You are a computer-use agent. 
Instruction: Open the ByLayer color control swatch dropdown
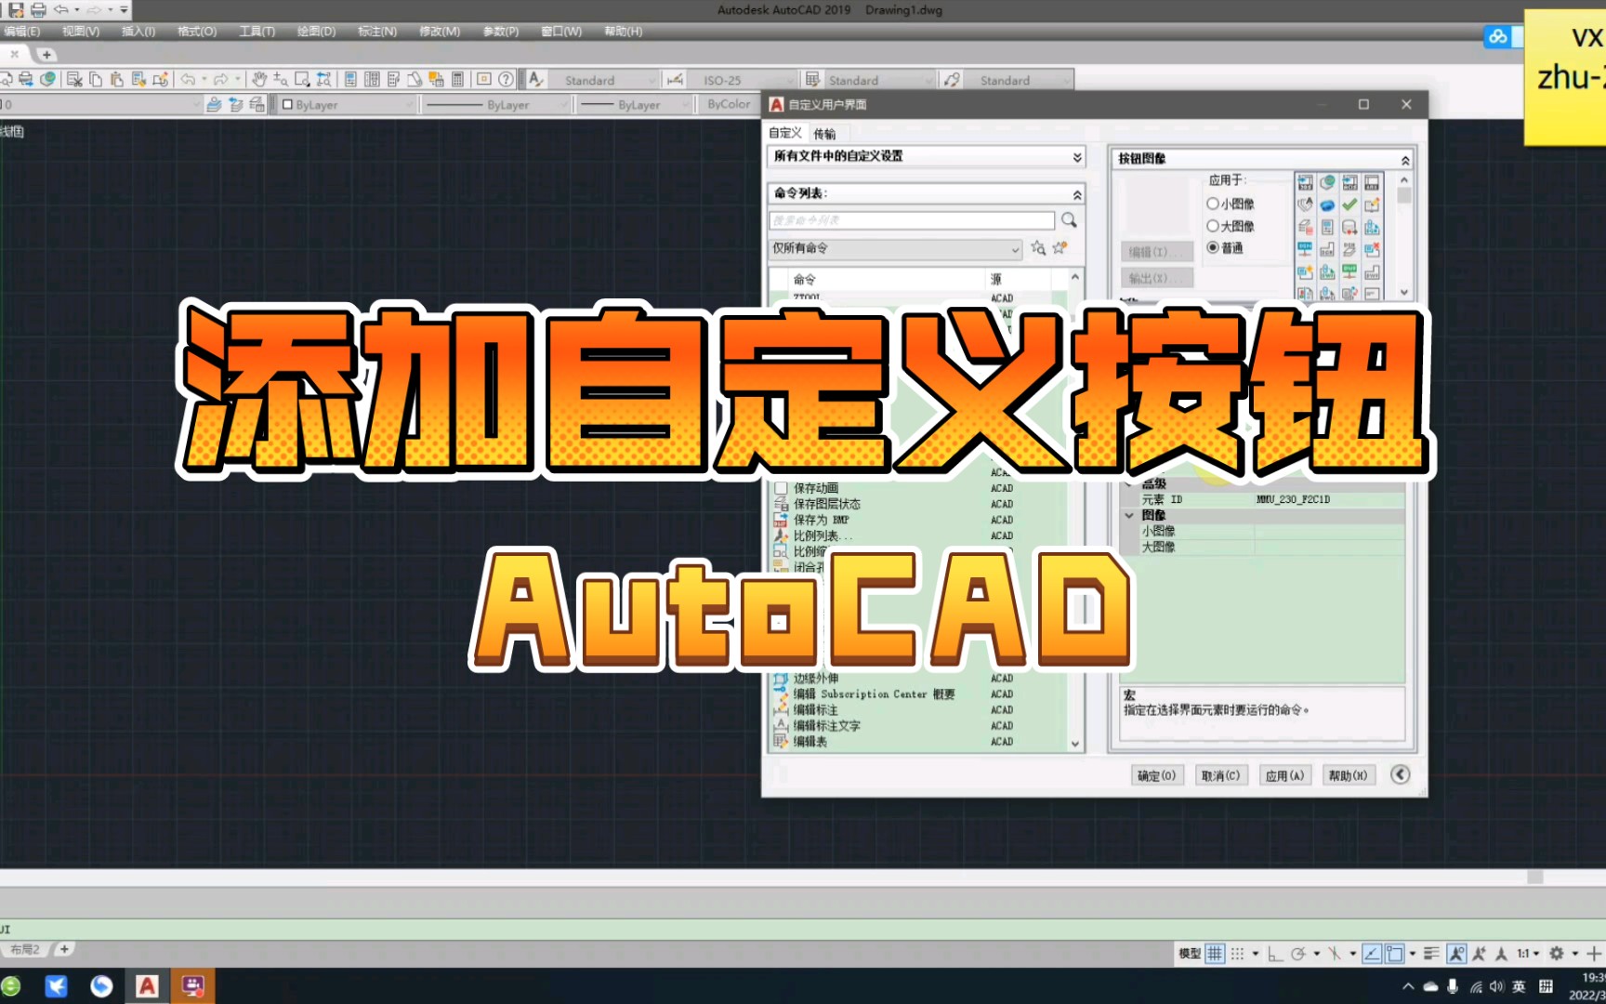pyautogui.click(x=349, y=105)
